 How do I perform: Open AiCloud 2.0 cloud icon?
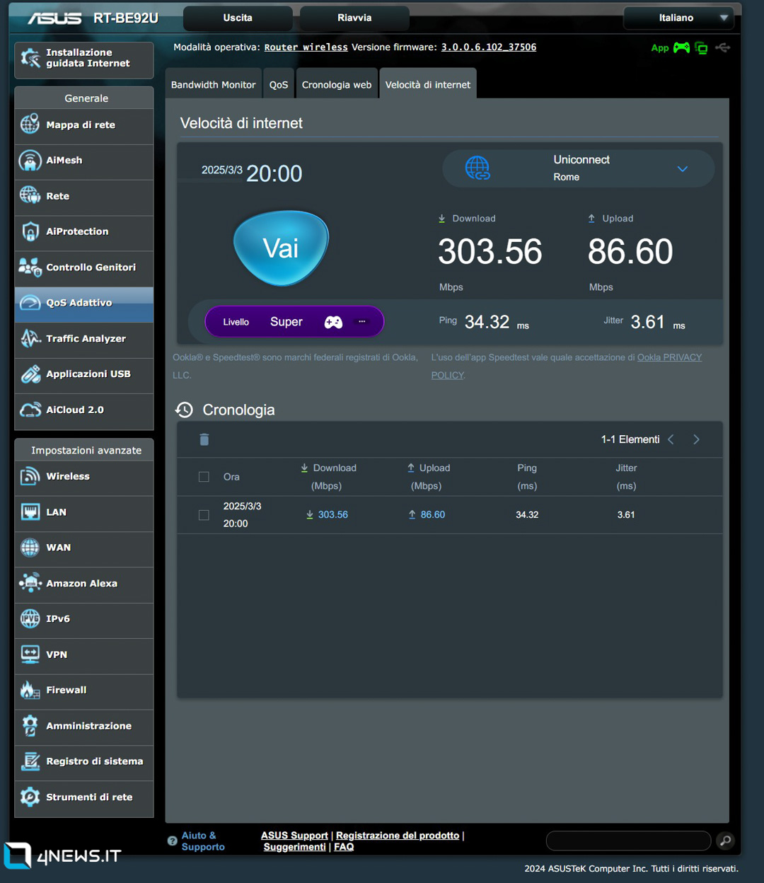coord(30,410)
